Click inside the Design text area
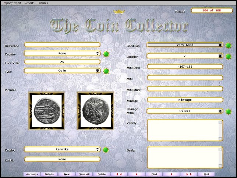 tap(183, 157)
